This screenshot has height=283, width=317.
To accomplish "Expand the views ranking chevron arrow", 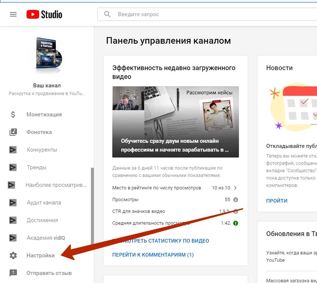I will tap(235, 188).
